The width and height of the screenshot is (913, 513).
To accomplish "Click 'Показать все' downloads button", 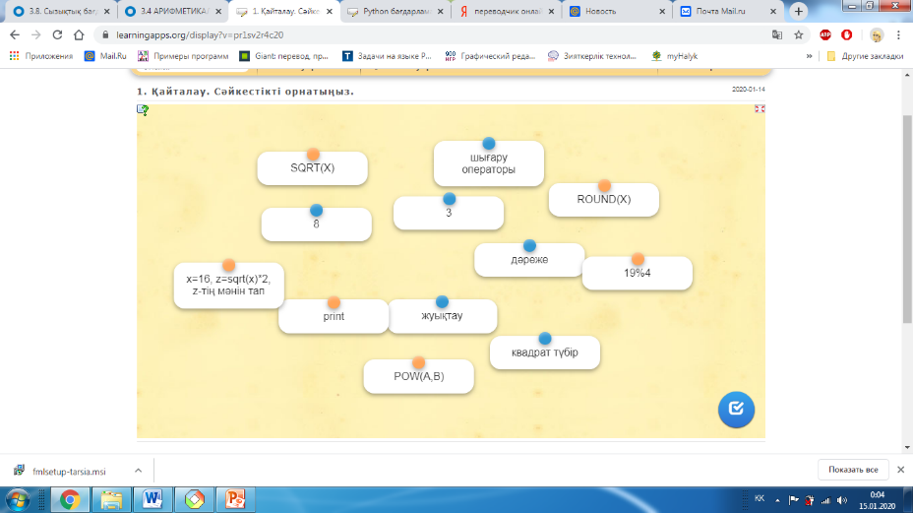I will 853,470.
